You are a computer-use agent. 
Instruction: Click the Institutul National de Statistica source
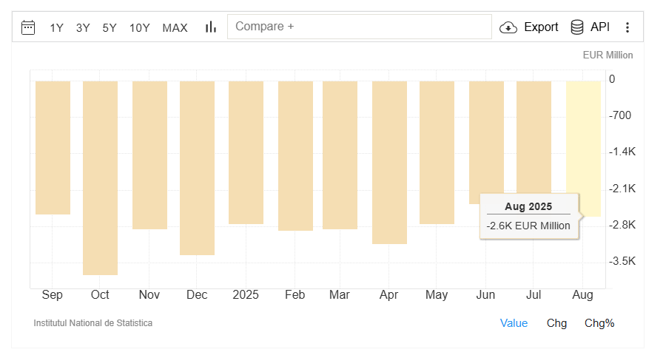tap(93, 323)
